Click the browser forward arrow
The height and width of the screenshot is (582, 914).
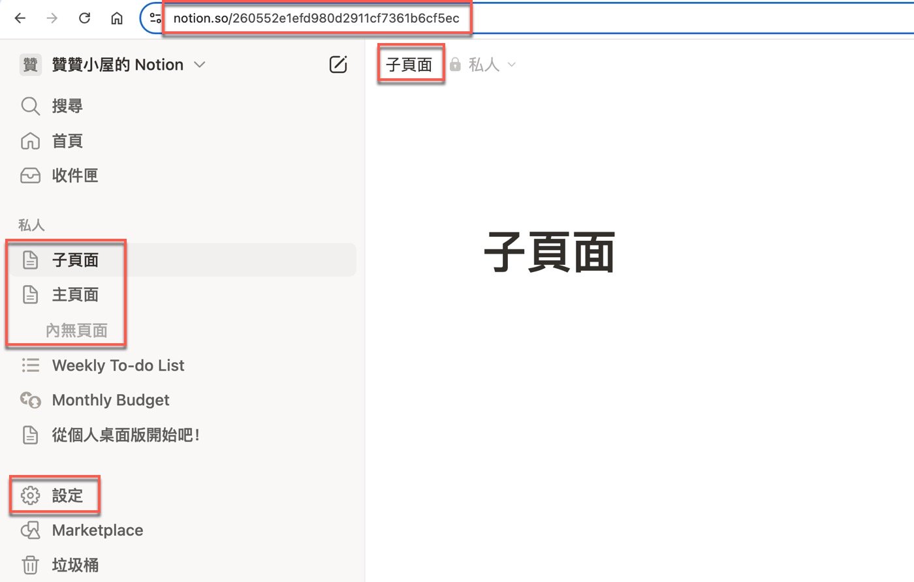52,18
